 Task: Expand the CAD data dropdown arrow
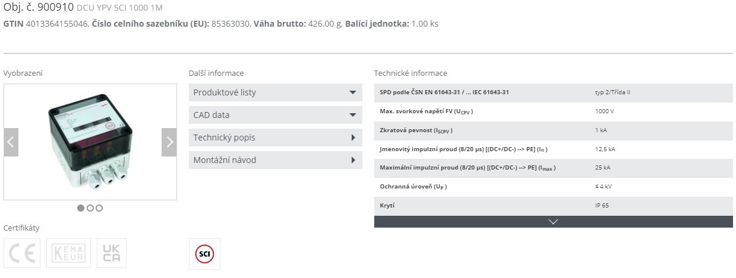coord(352,115)
